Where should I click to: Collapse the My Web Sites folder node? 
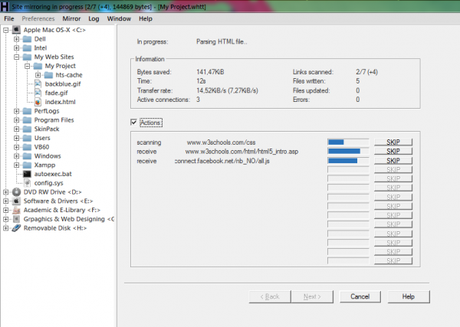click(17, 57)
